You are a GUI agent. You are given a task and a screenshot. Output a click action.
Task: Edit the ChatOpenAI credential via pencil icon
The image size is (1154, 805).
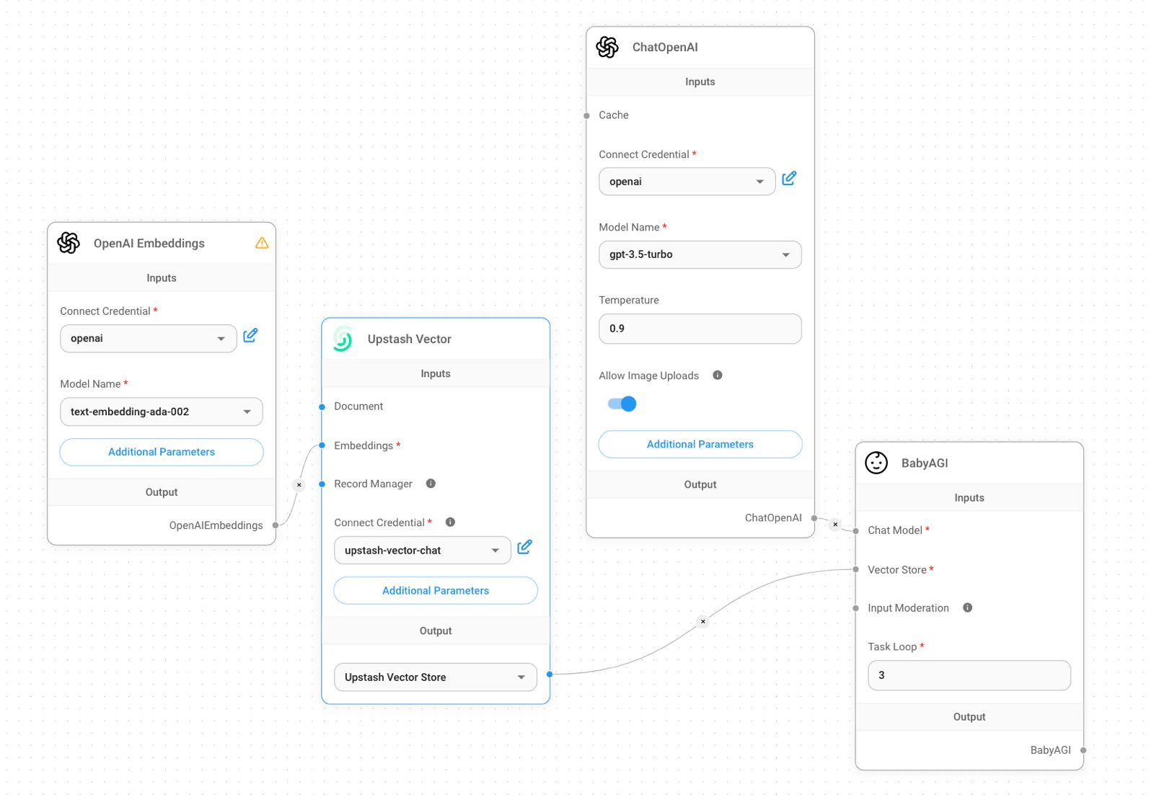(x=789, y=179)
